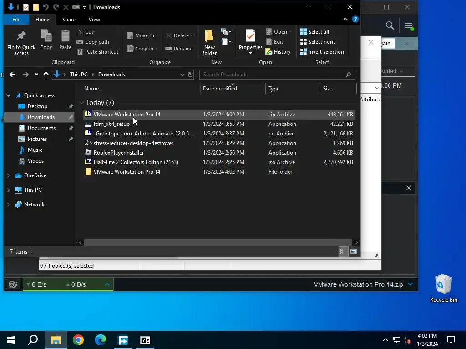Select Music in navigation pane
Viewport: 466px width, 349px height.
[x=35, y=150]
